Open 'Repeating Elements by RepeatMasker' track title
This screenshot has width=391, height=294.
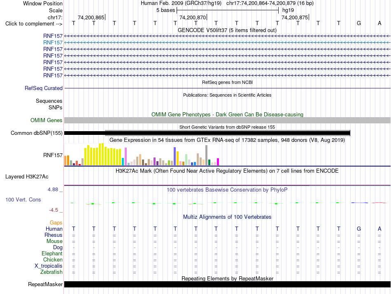point(227,278)
